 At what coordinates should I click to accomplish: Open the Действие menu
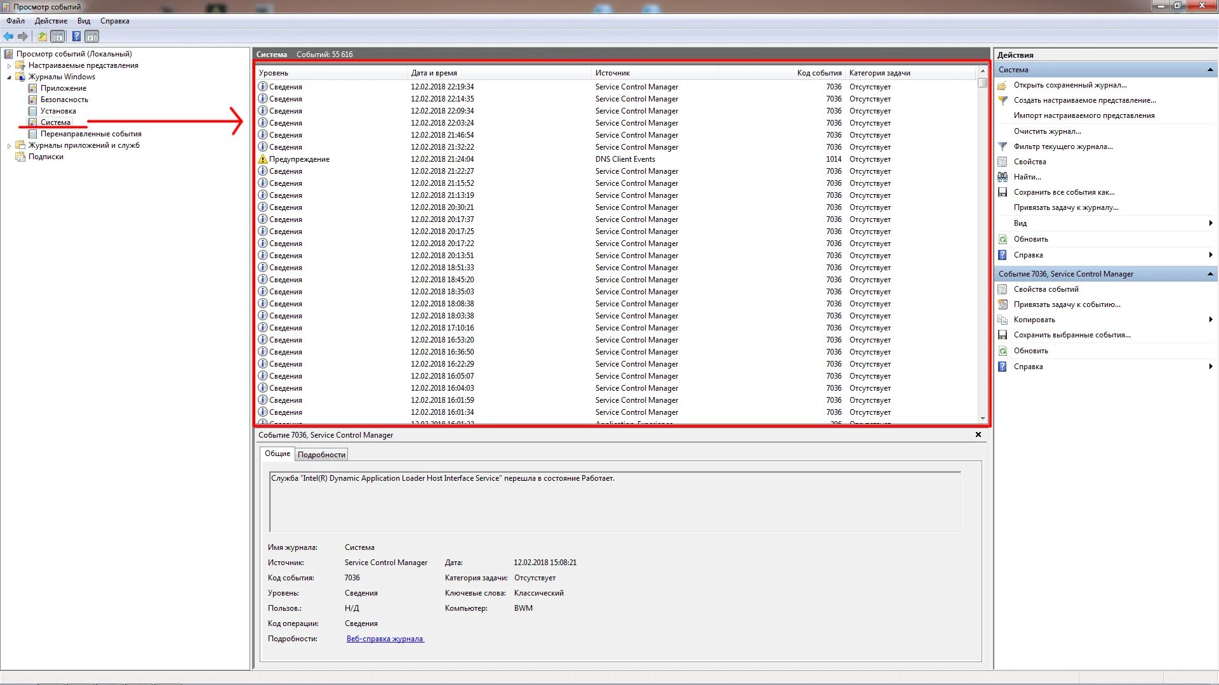[x=51, y=21]
